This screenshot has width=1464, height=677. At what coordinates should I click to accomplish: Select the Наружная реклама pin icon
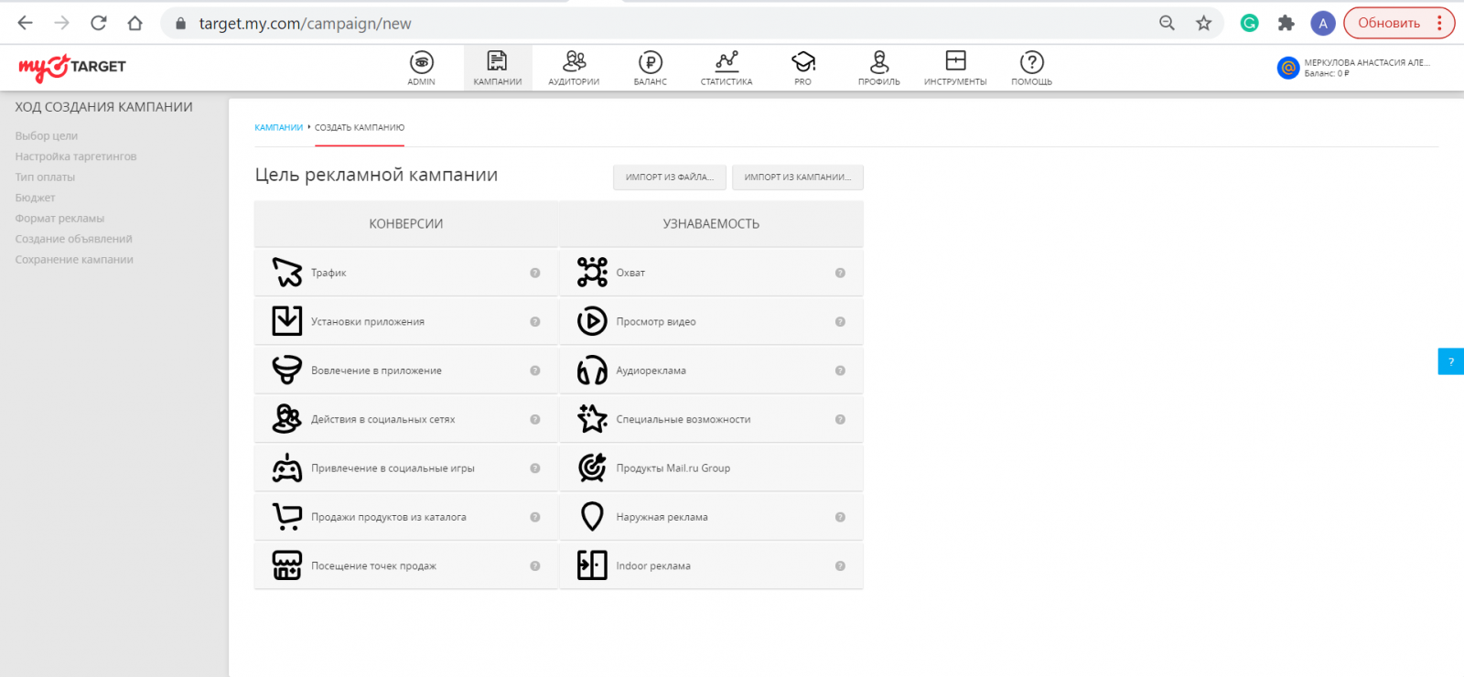point(592,517)
